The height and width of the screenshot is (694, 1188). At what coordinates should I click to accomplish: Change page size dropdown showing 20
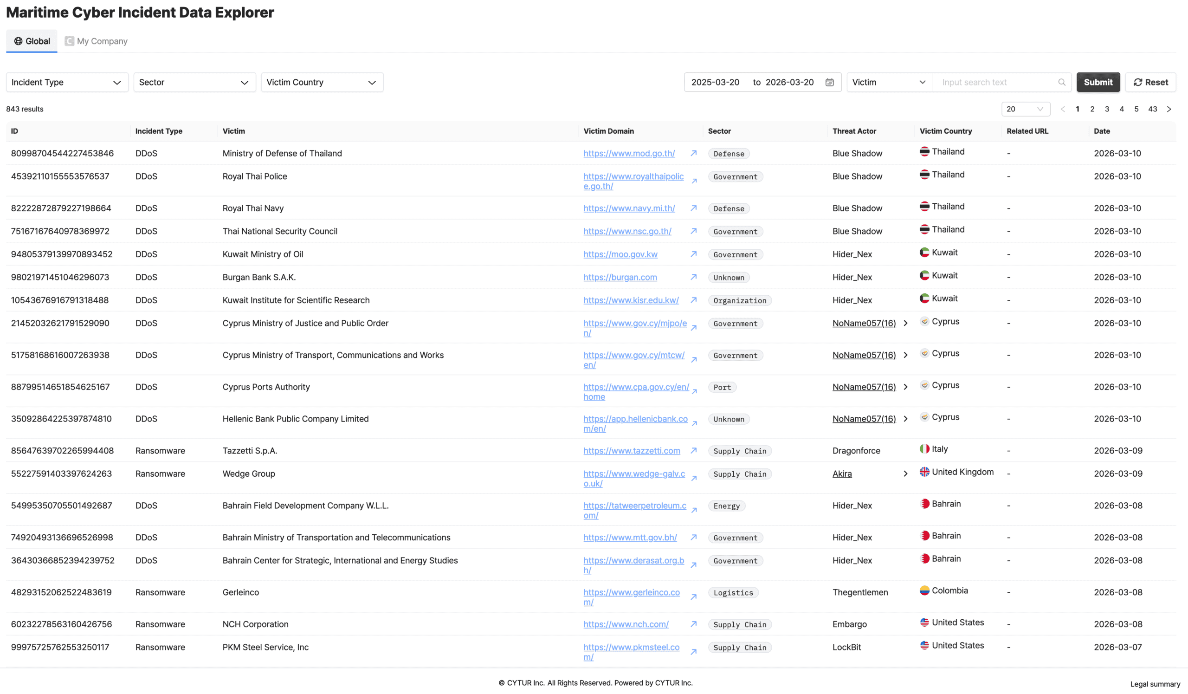click(x=1026, y=110)
